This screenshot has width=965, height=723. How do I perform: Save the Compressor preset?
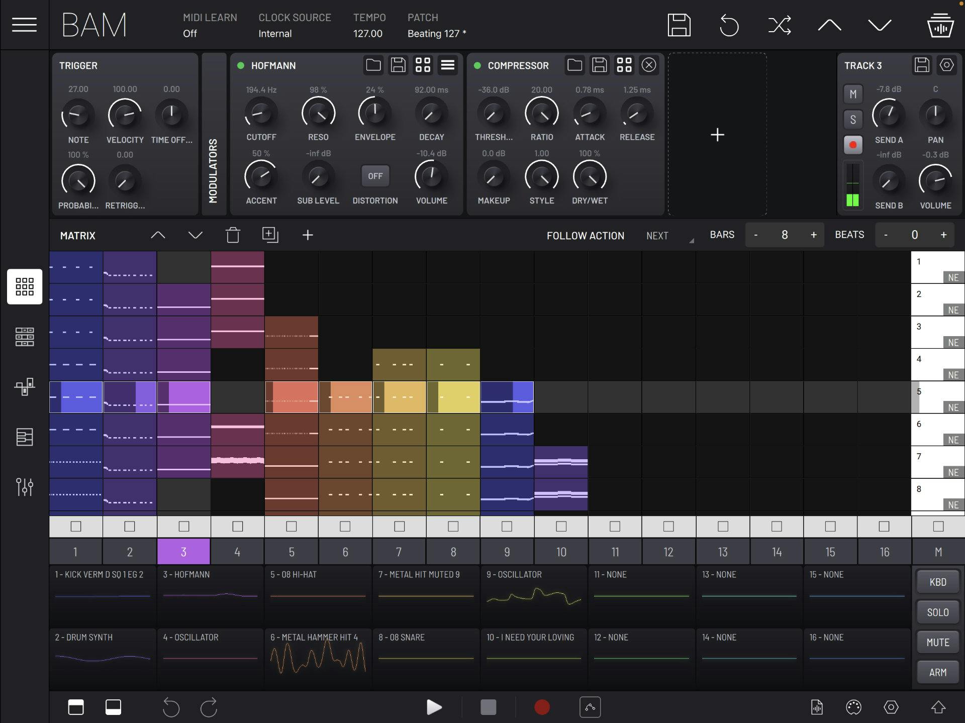(x=600, y=65)
